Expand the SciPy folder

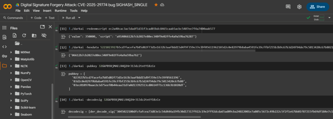pos(11,100)
